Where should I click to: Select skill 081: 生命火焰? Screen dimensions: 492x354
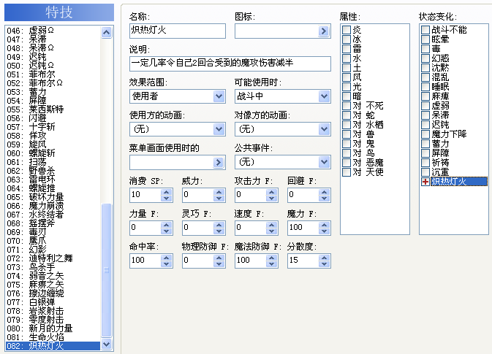coord(53,337)
